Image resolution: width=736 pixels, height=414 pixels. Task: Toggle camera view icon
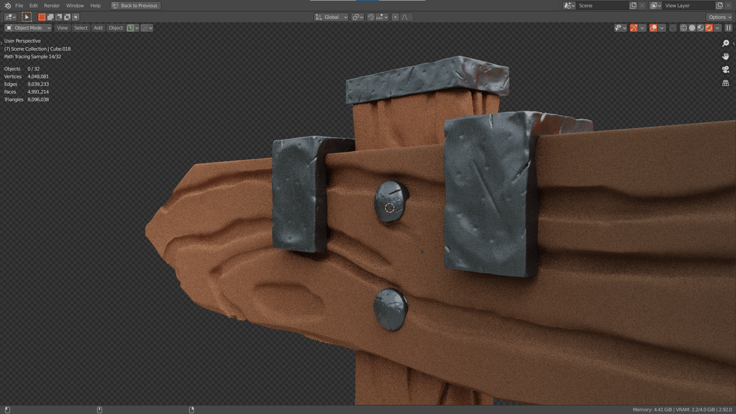[x=725, y=70]
